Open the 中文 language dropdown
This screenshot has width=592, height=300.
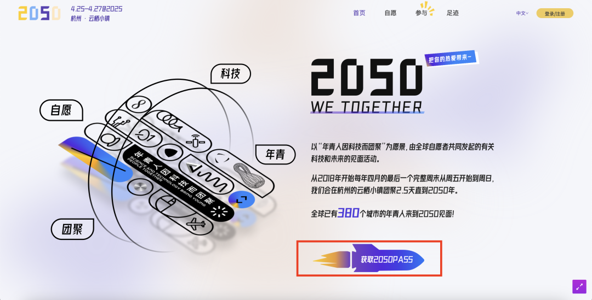pos(522,14)
